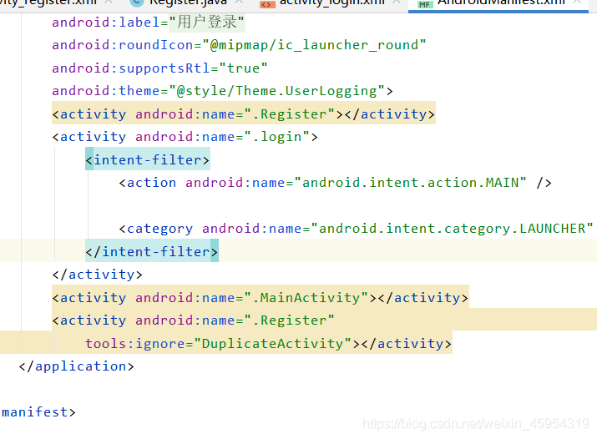This screenshot has width=597, height=439.
Task: Click the "android.intent.action.MAIN" action line
Action: [335, 183]
